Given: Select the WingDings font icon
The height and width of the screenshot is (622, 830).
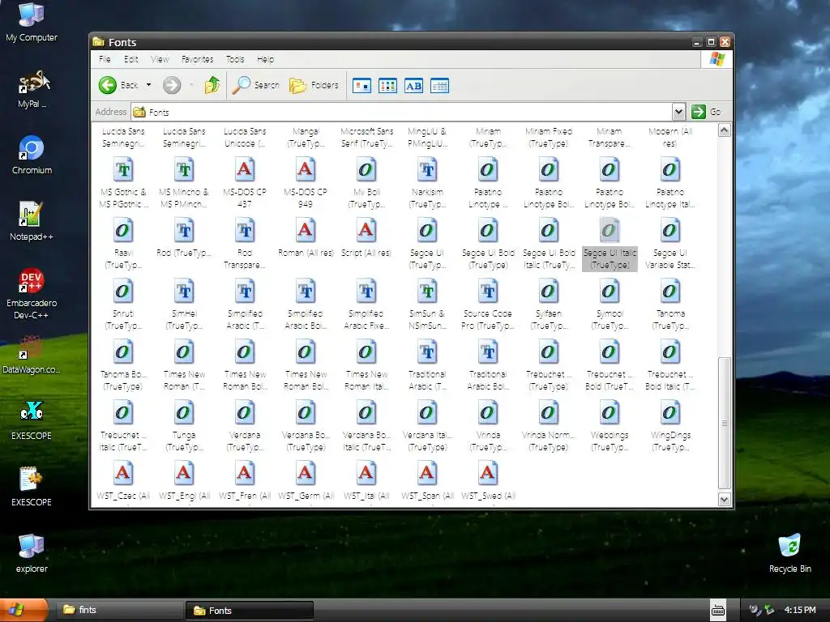Looking at the screenshot, I should click(x=670, y=413).
